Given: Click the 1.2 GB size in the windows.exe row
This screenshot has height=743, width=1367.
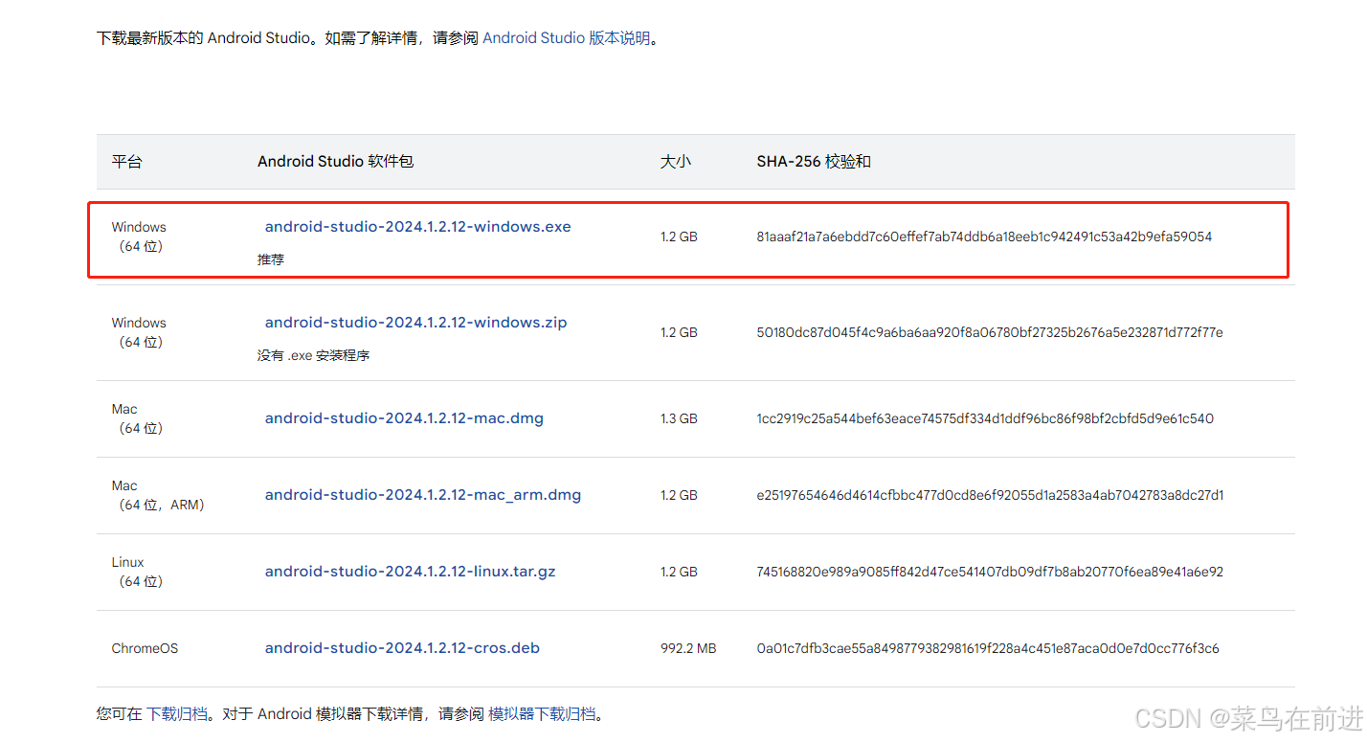Looking at the screenshot, I should (x=679, y=236).
